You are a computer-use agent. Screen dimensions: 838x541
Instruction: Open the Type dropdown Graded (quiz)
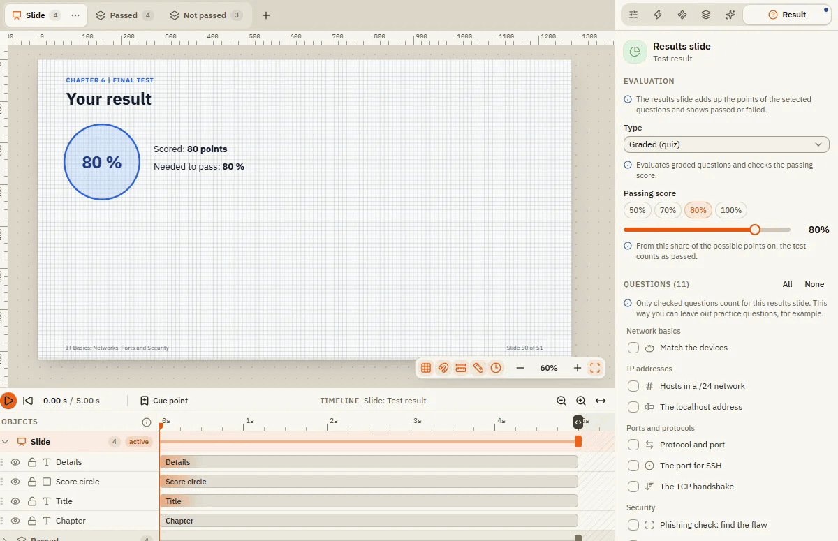[726, 144]
